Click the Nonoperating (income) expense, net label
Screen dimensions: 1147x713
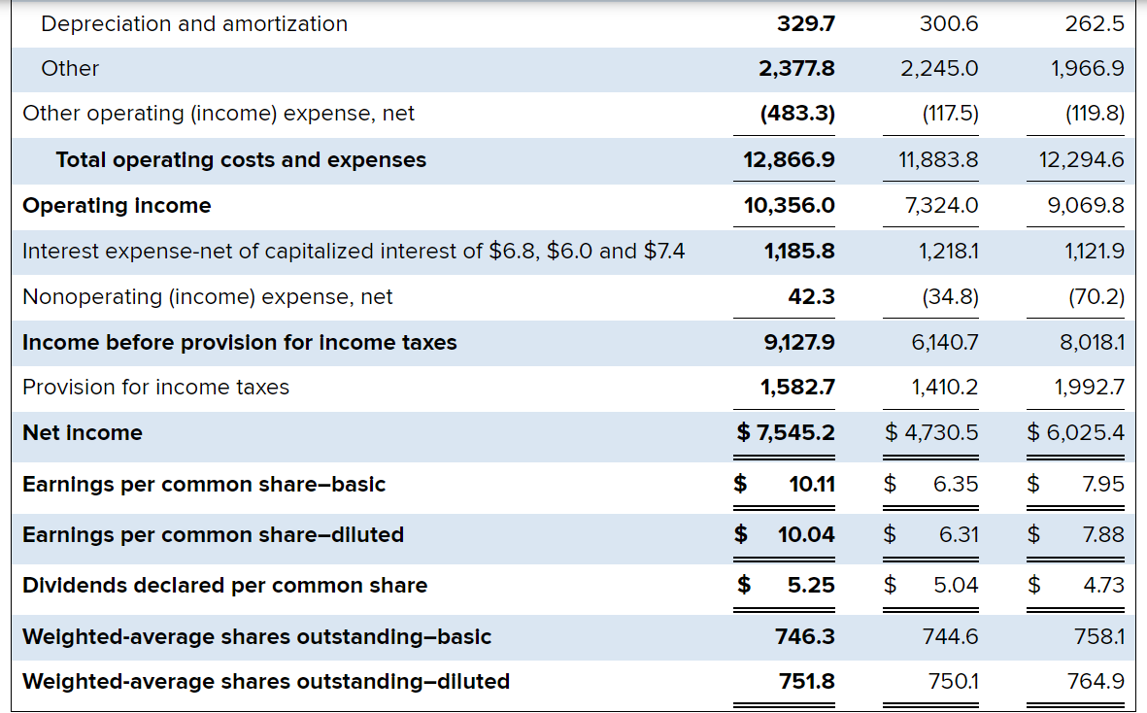pos(209,297)
